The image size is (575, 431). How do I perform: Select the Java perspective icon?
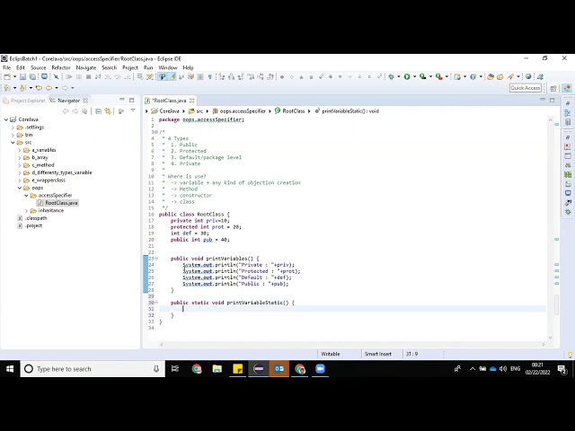click(567, 88)
